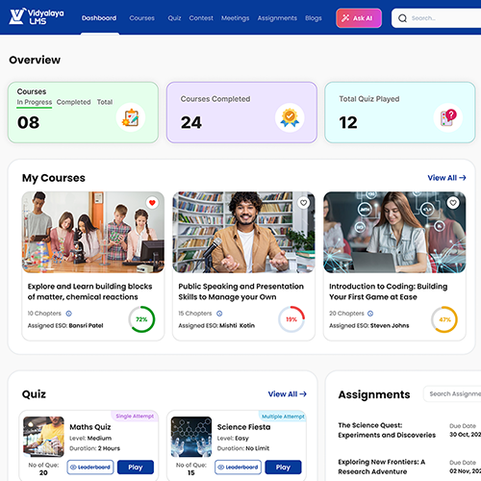Open the Courses menu item
Image resolution: width=481 pixels, height=481 pixels.
click(x=141, y=18)
